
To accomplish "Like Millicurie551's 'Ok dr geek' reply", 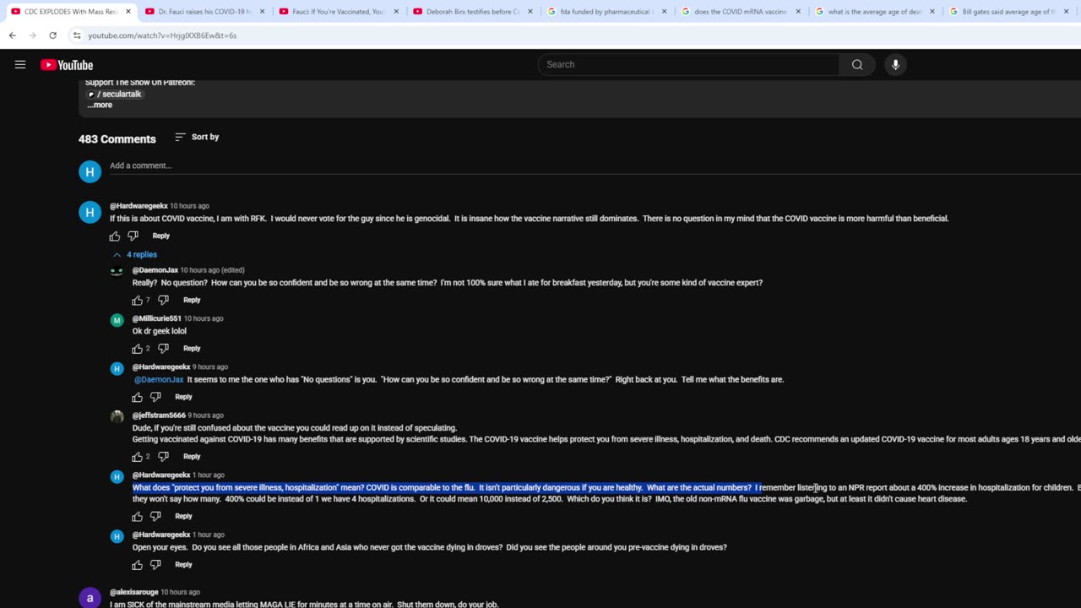I will (137, 349).
